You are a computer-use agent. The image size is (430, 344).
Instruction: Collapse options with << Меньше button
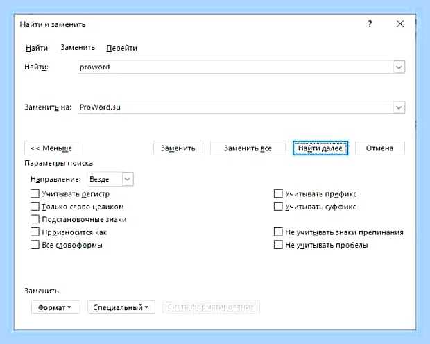click(x=51, y=148)
